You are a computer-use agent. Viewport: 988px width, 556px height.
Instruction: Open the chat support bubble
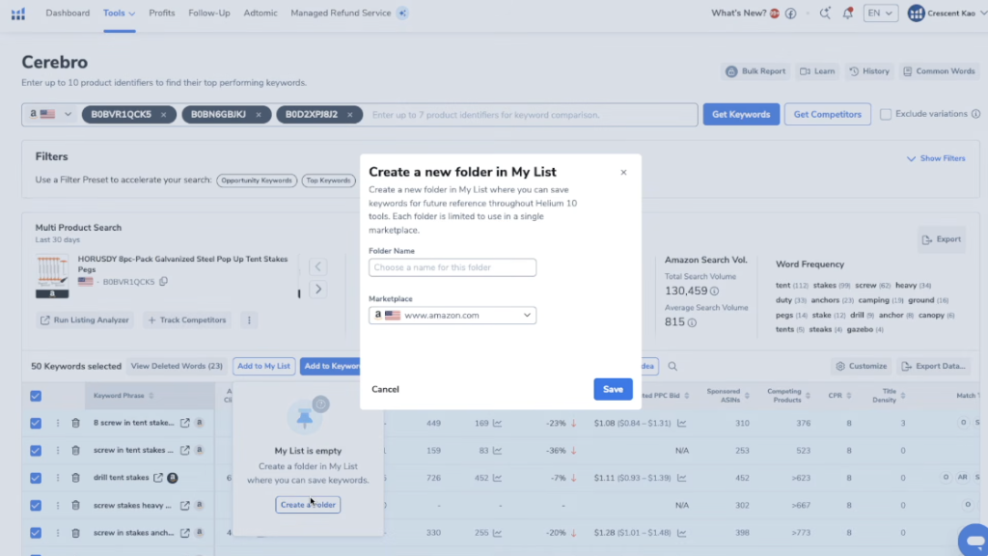pos(971,539)
